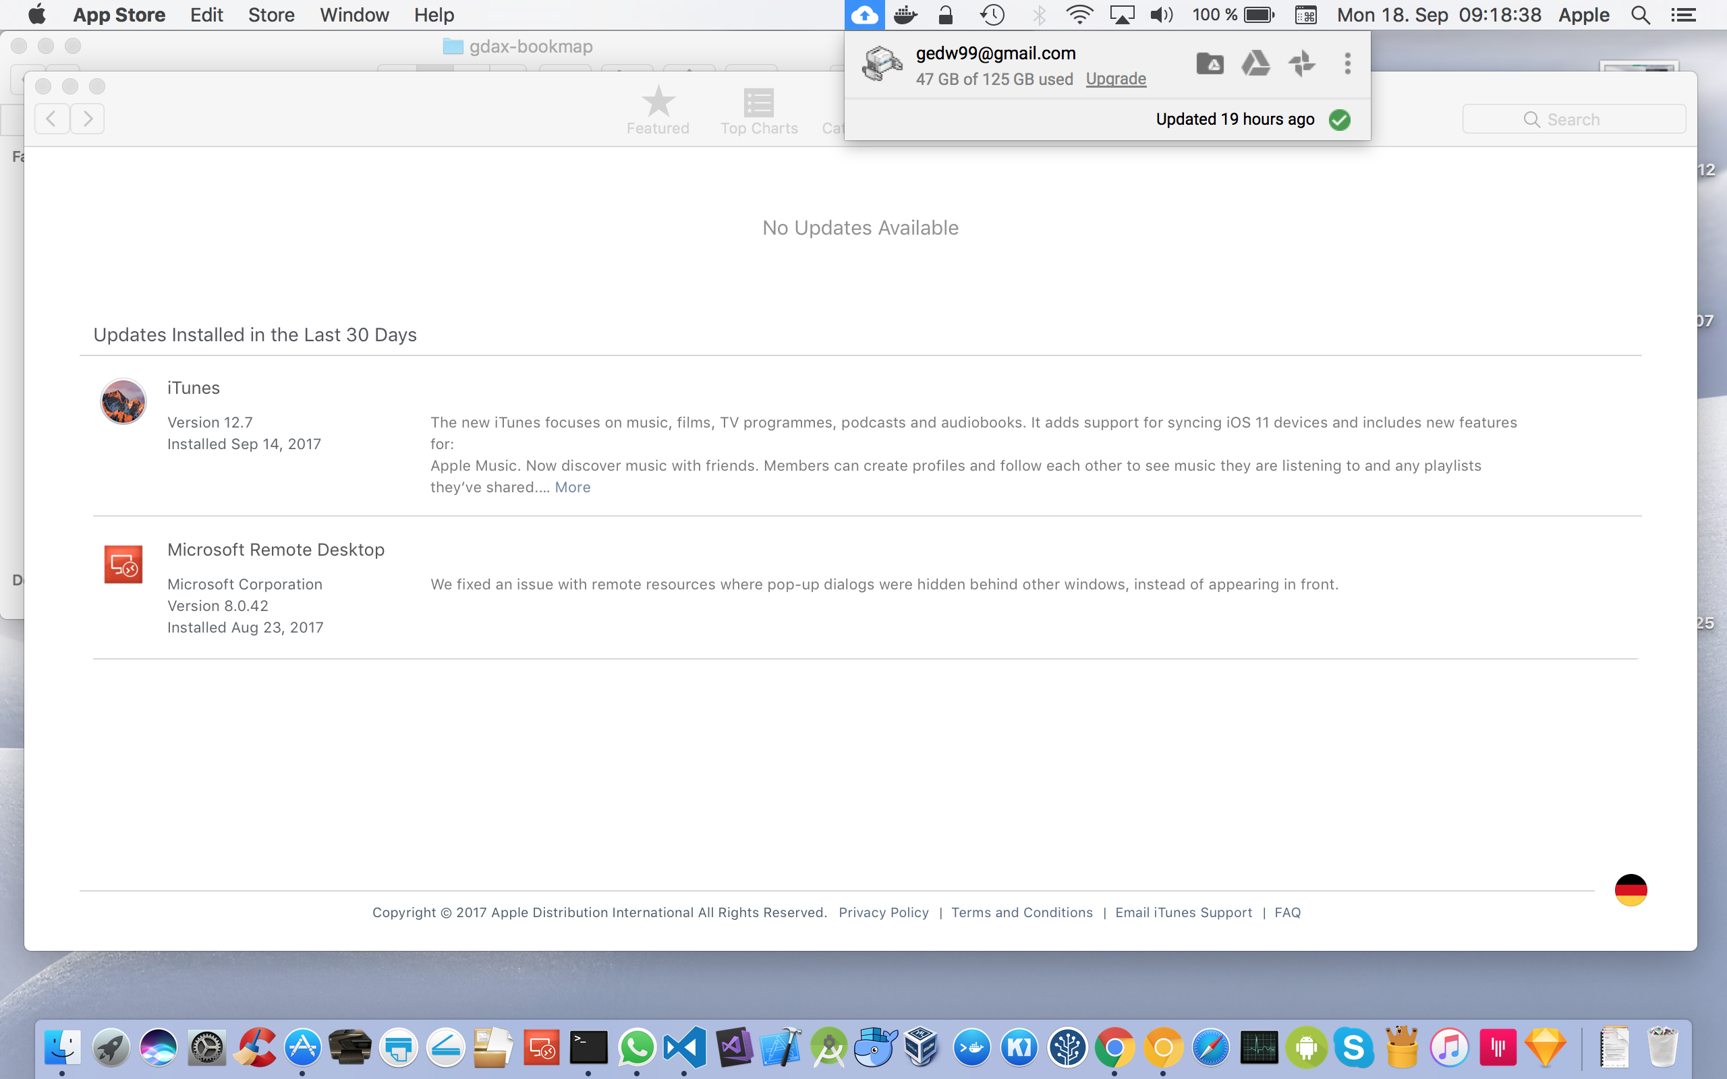Open Google Photos pinwheel icon
This screenshot has width=1727, height=1079.
tap(1302, 63)
